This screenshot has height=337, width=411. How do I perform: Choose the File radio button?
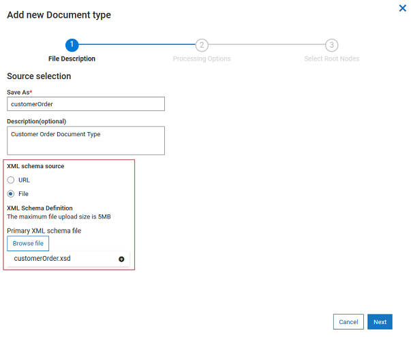[x=11, y=194]
